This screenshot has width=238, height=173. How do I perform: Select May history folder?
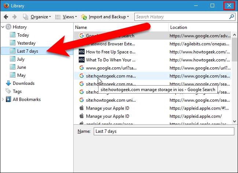21,75
